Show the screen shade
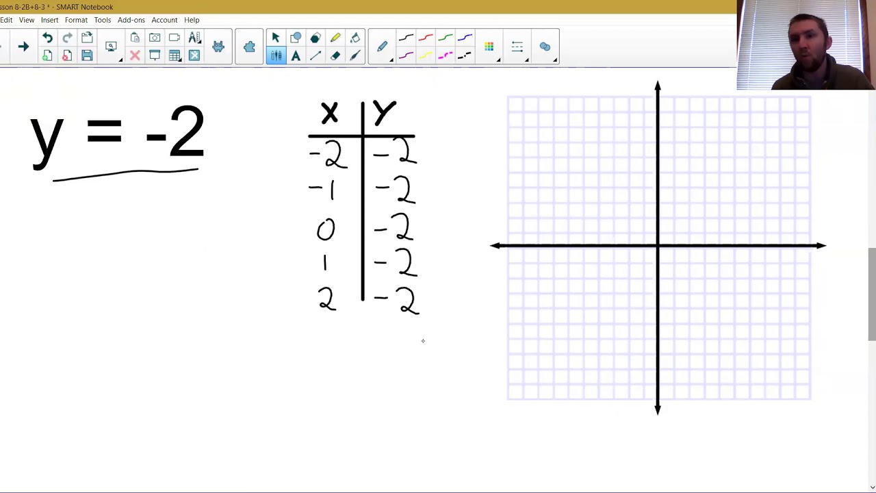The width and height of the screenshot is (876, 493). (155, 56)
